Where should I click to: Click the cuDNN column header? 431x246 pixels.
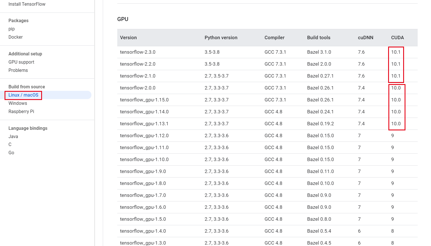pos(366,38)
